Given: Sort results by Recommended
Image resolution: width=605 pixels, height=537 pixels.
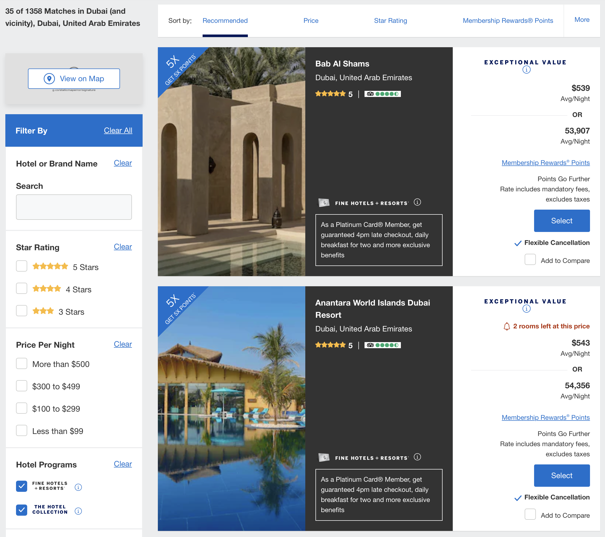Looking at the screenshot, I should pos(225,21).
